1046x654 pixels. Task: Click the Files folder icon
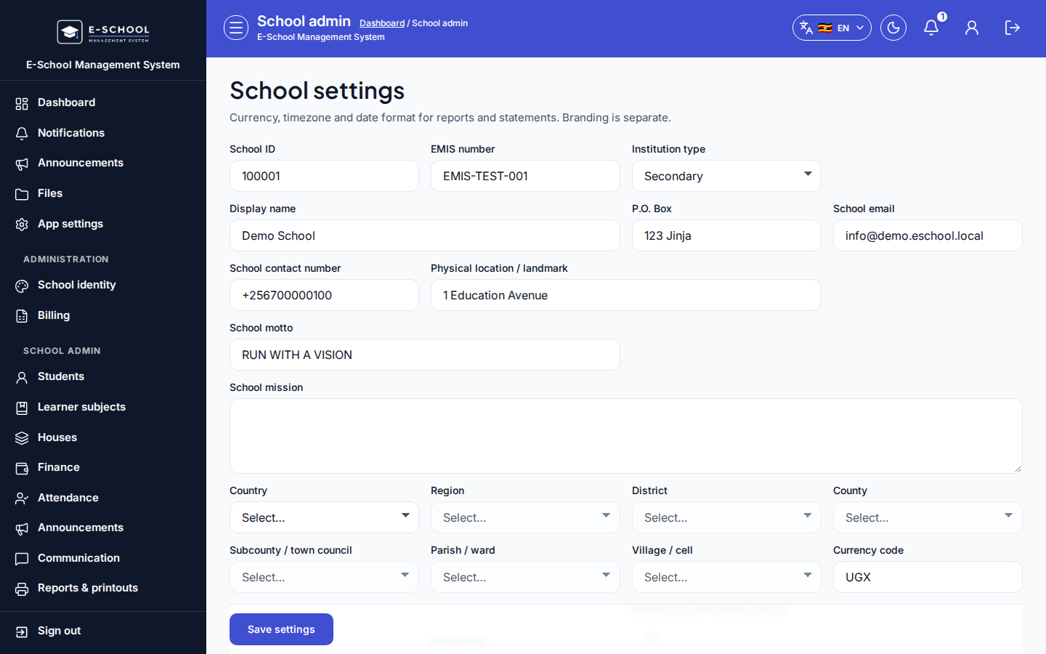(22, 194)
